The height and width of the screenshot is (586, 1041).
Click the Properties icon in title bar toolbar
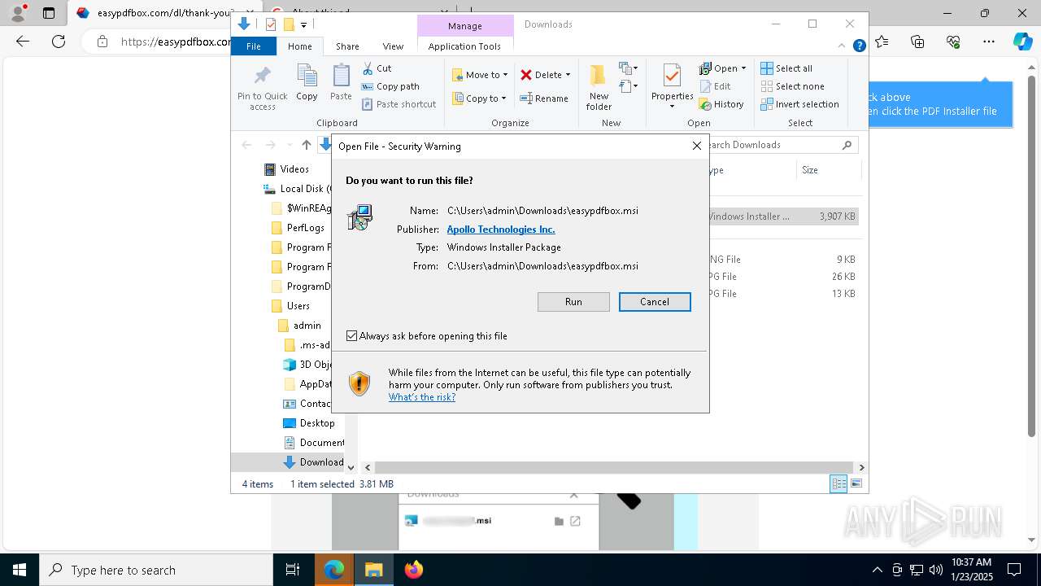tap(271, 24)
